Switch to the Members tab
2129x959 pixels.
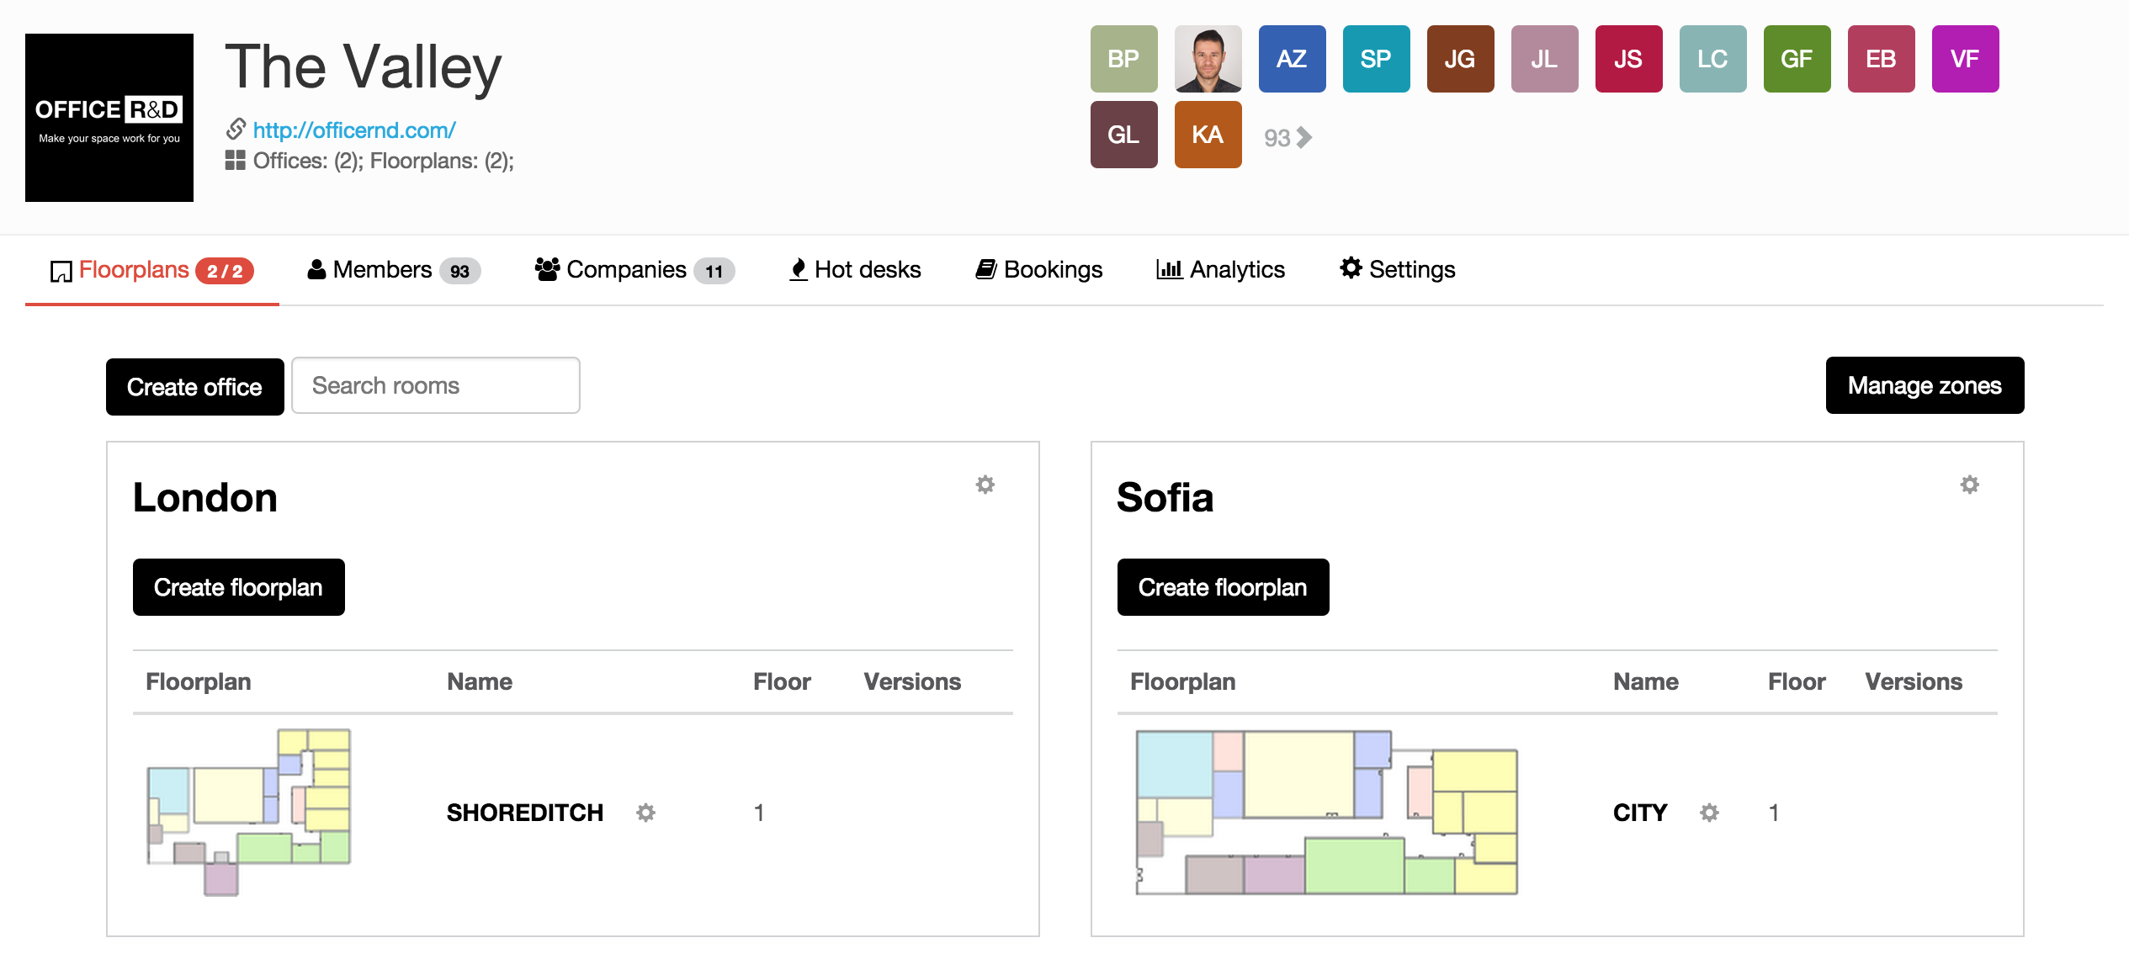pyautogui.click(x=393, y=270)
